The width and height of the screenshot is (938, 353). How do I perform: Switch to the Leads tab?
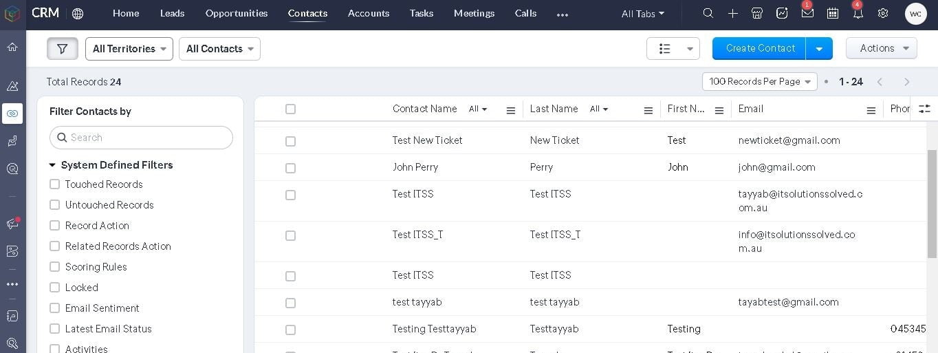pyautogui.click(x=172, y=13)
